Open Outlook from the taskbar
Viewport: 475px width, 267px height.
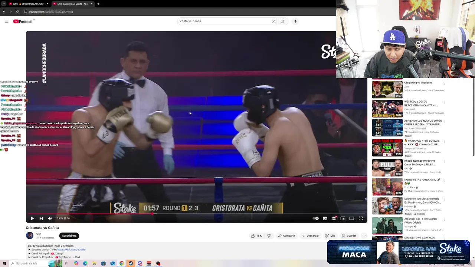point(112,263)
